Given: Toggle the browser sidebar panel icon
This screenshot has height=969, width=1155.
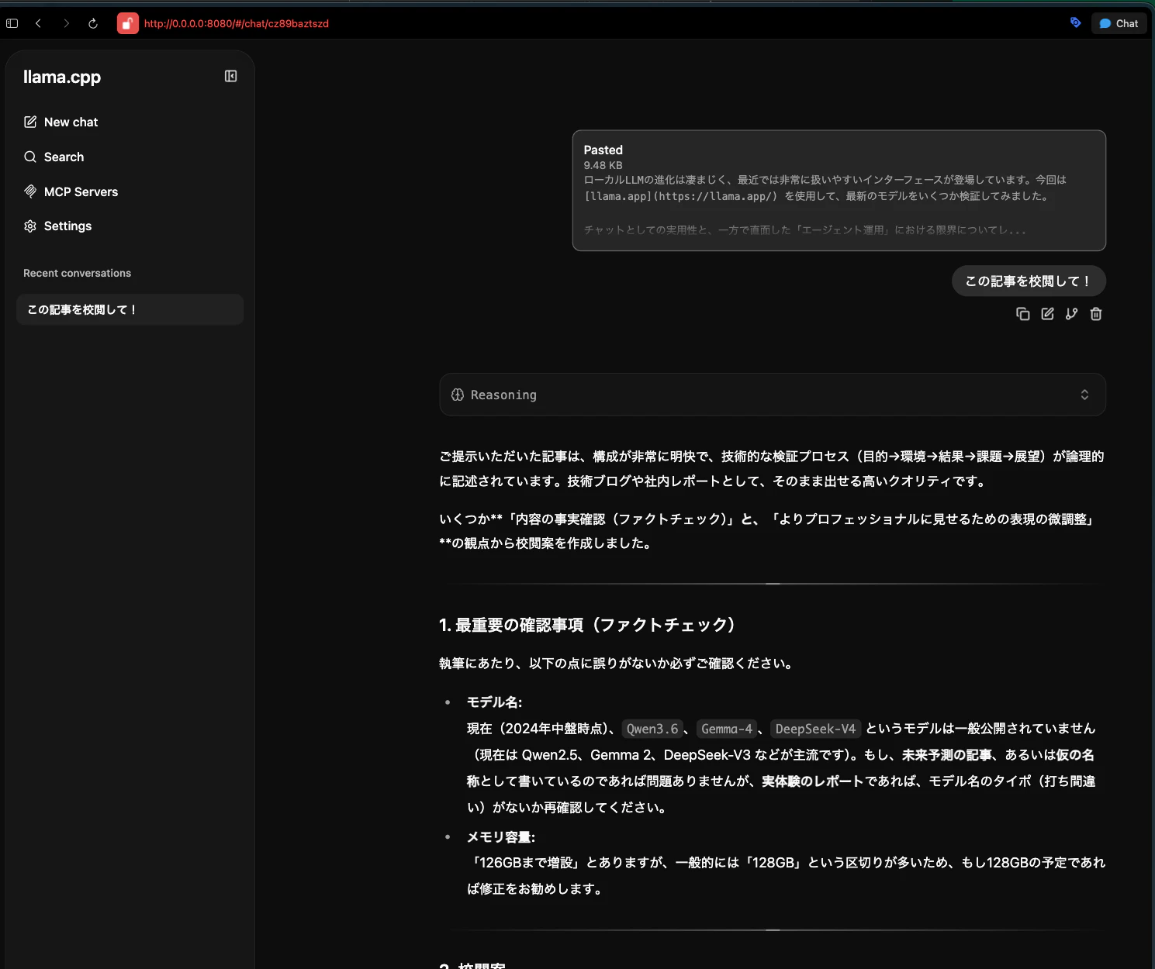Looking at the screenshot, I should 12,23.
